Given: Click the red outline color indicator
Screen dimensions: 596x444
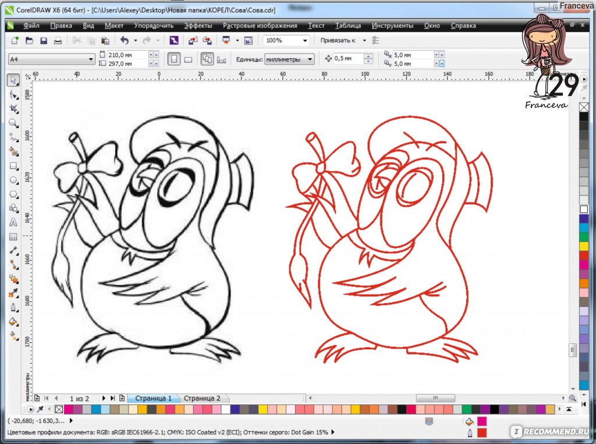Looking at the screenshot, I should [481, 432].
